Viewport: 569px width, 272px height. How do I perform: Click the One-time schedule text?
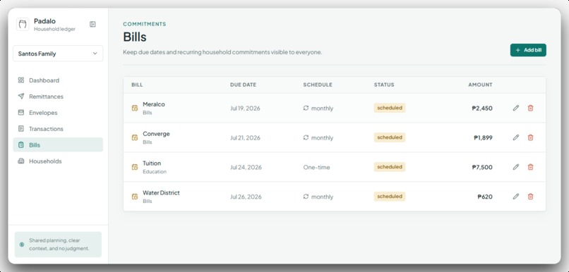tap(316, 167)
